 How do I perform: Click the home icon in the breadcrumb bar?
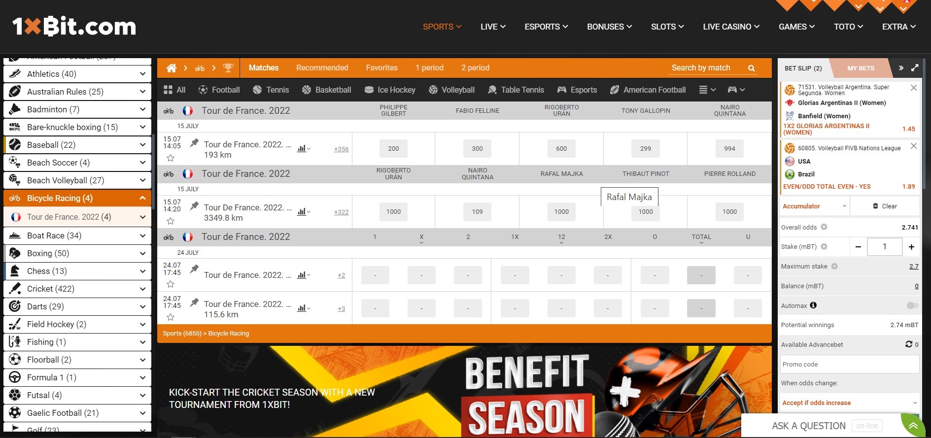[171, 68]
